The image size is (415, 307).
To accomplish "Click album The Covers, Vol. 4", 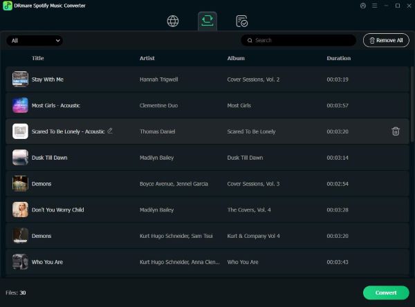I will [x=249, y=210].
